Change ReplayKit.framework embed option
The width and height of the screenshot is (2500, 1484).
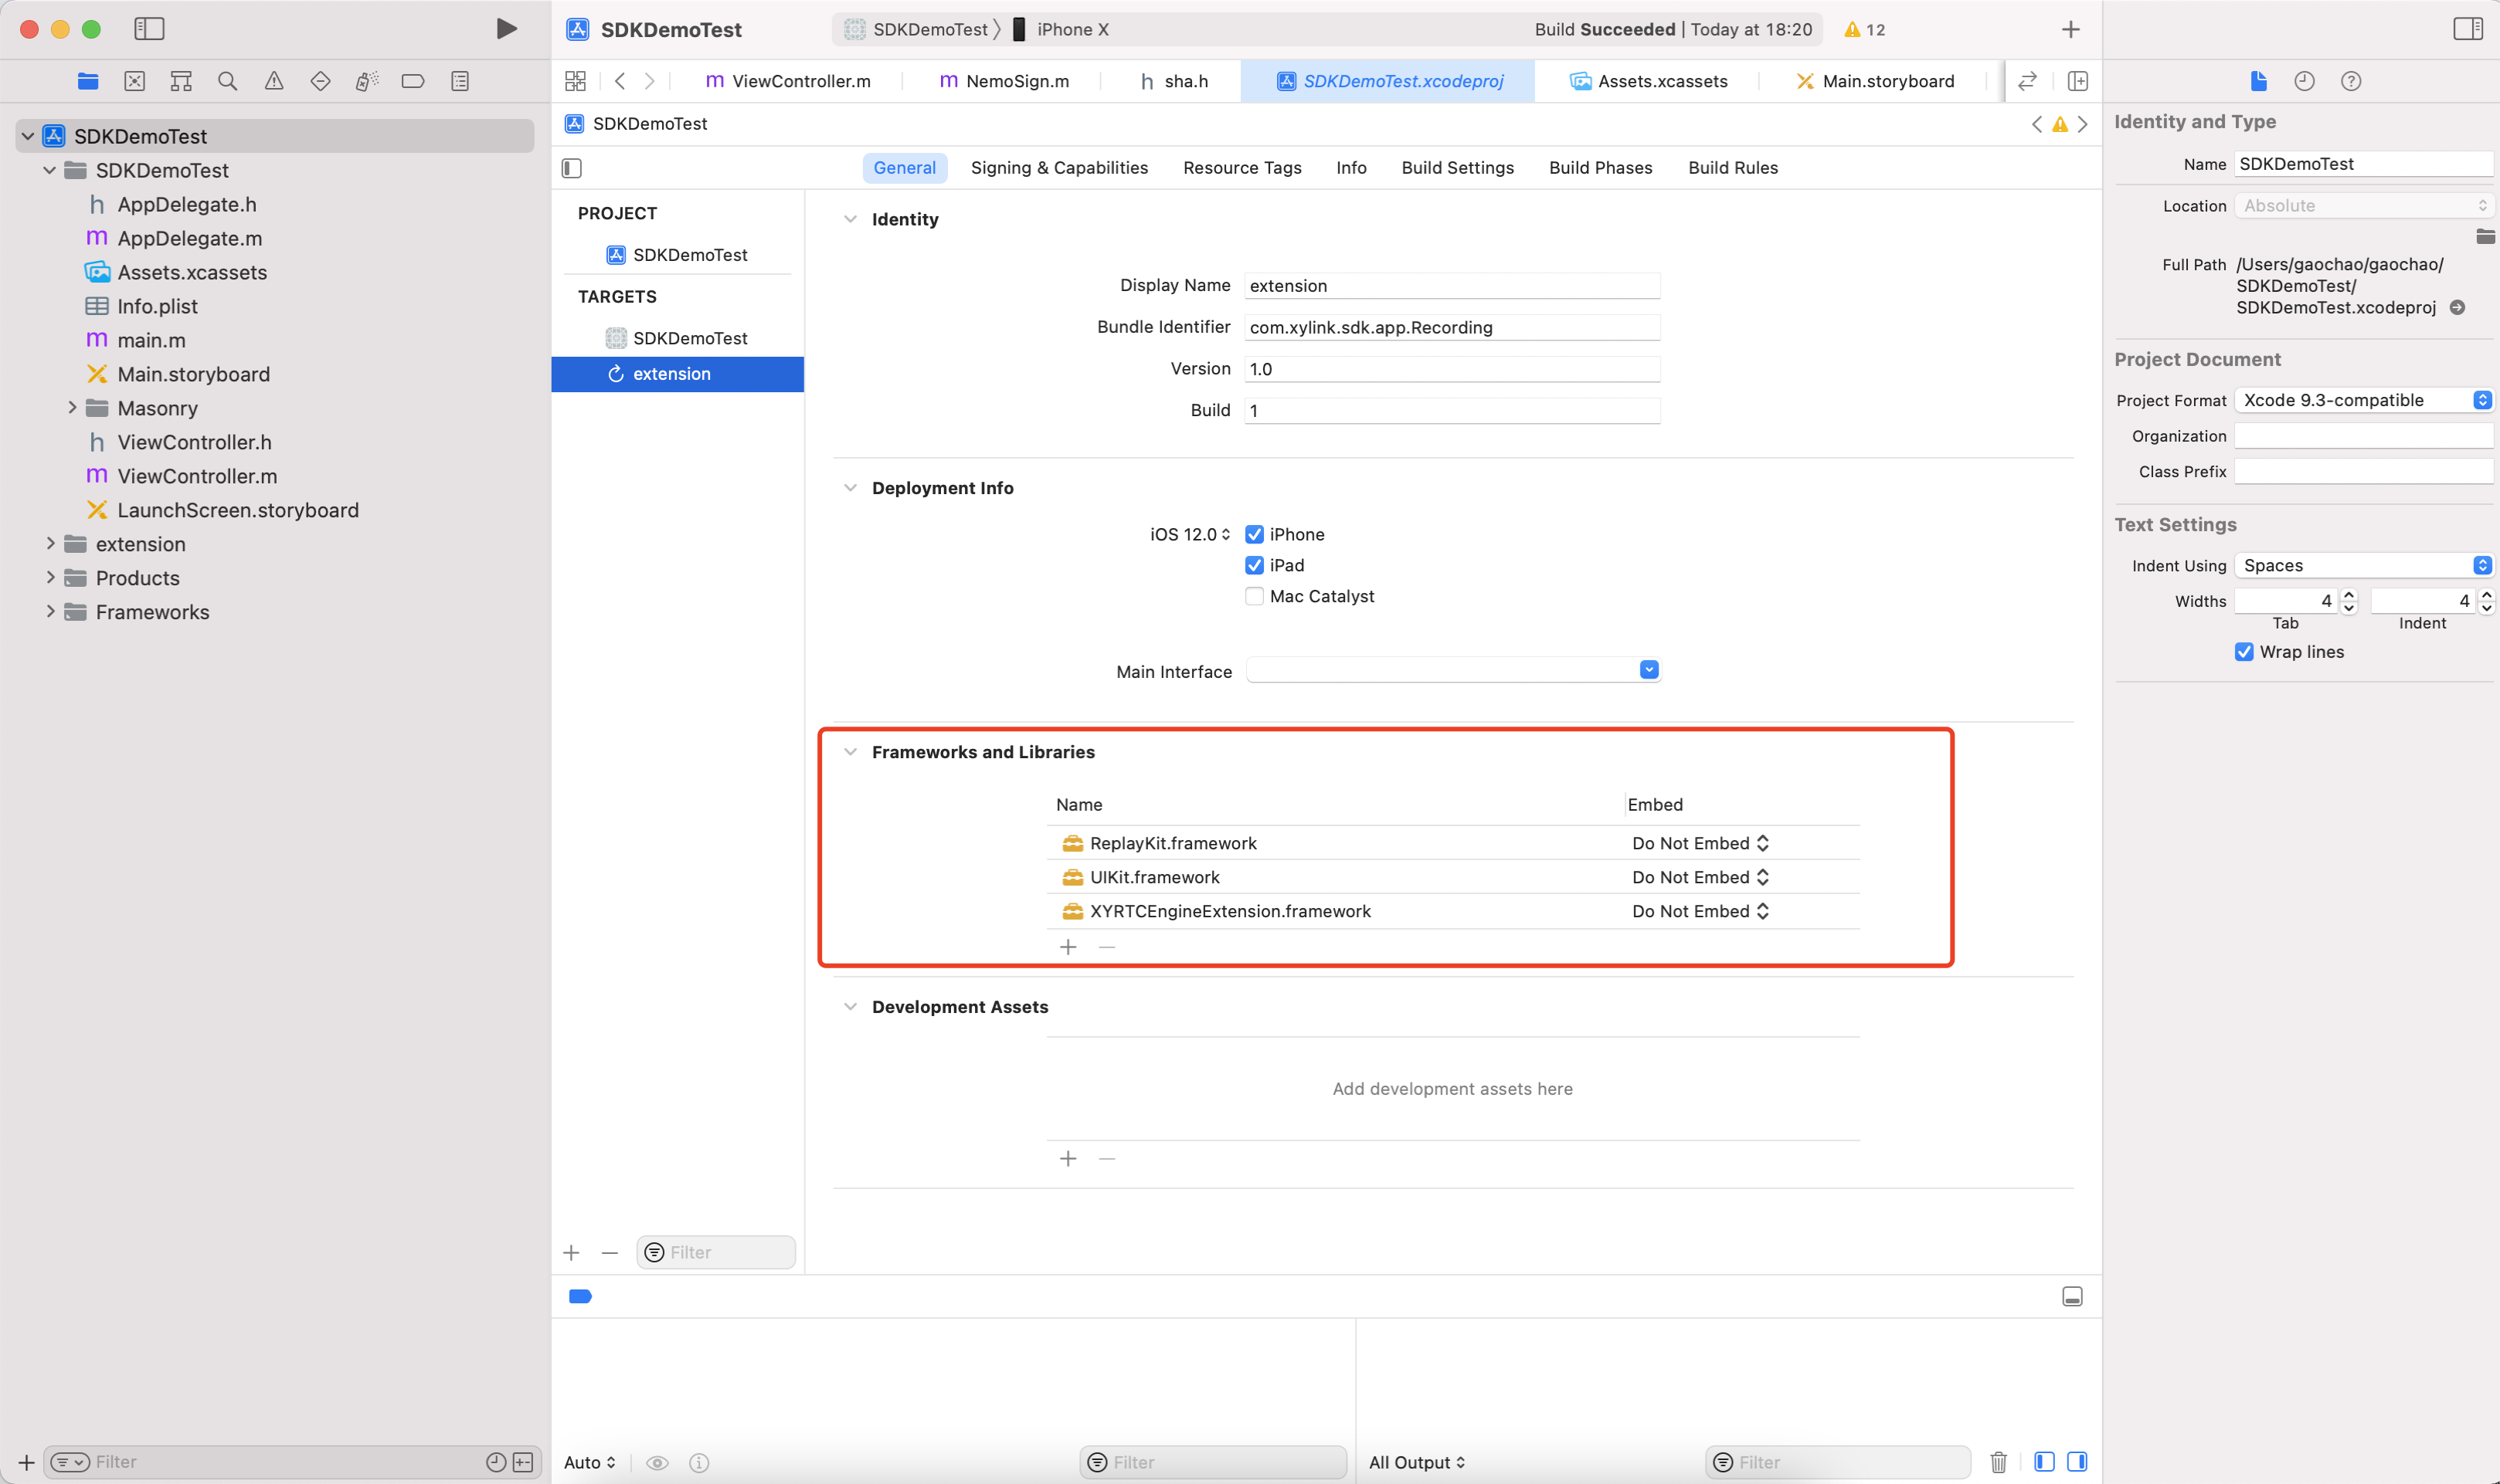[1700, 843]
